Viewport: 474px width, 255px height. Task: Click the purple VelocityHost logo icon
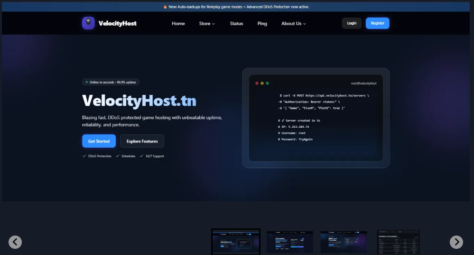[88, 23]
